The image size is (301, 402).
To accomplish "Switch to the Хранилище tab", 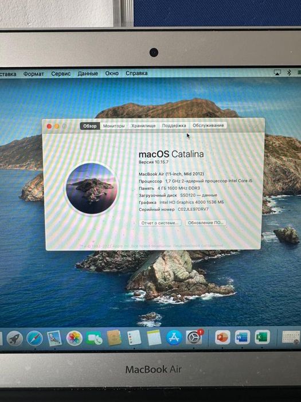I will pos(143,126).
